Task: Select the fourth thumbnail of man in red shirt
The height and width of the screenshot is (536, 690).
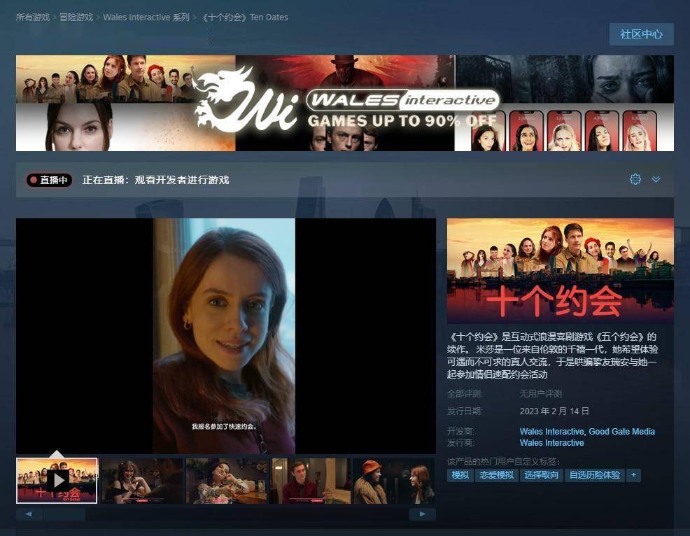Action: [310, 481]
